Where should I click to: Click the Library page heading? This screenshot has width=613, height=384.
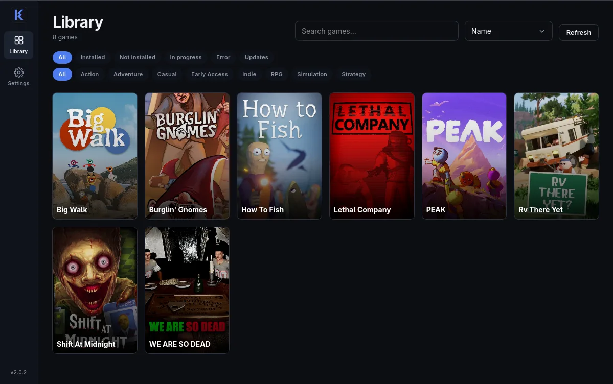[78, 22]
